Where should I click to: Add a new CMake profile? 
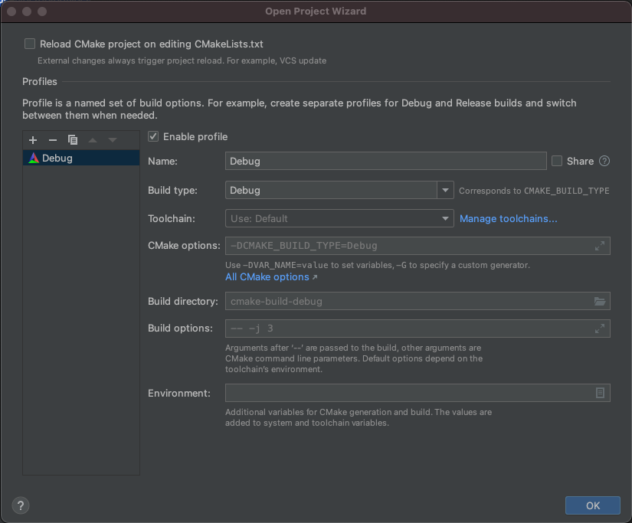33,140
